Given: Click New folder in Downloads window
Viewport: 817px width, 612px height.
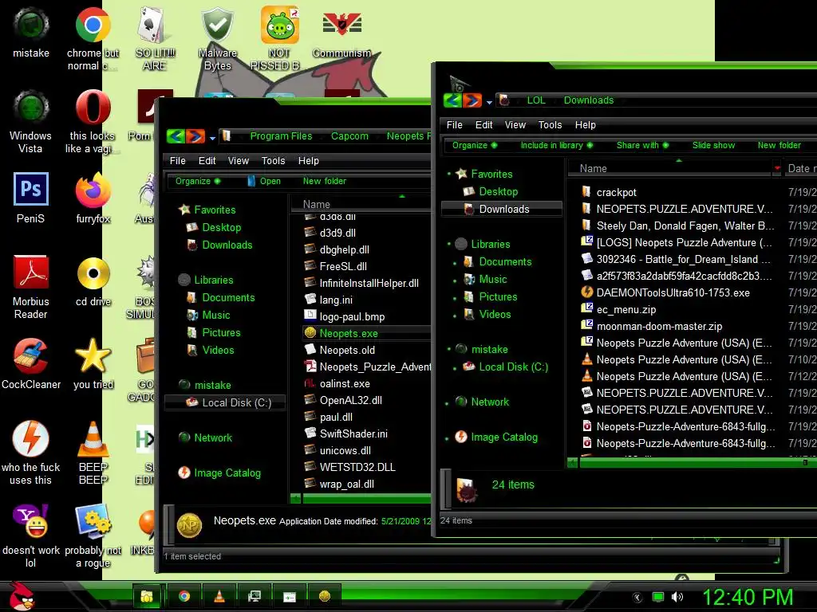Looking at the screenshot, I should (x=779, y=145).
